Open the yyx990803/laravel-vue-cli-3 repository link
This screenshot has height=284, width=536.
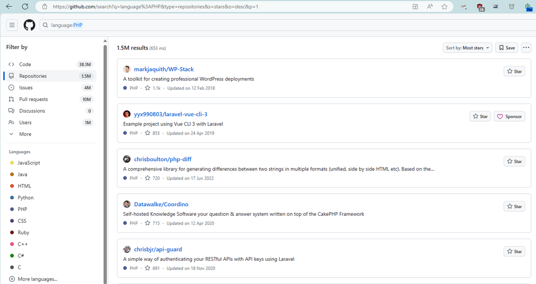(x=171, y=114)
